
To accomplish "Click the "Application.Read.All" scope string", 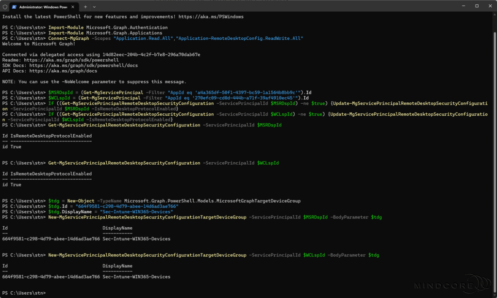I will click(x=143, y=38).
